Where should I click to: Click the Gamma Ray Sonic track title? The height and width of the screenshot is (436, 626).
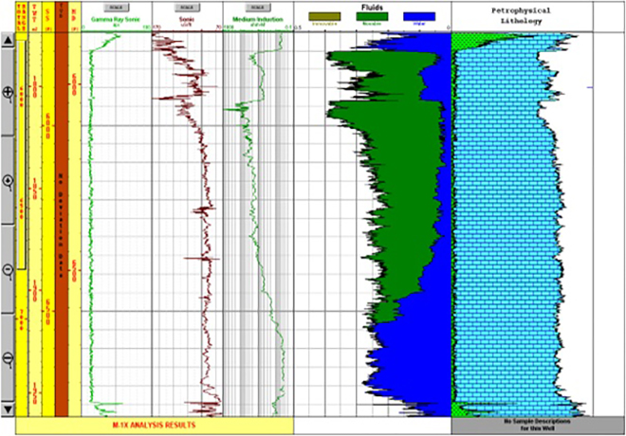(114, 19)
